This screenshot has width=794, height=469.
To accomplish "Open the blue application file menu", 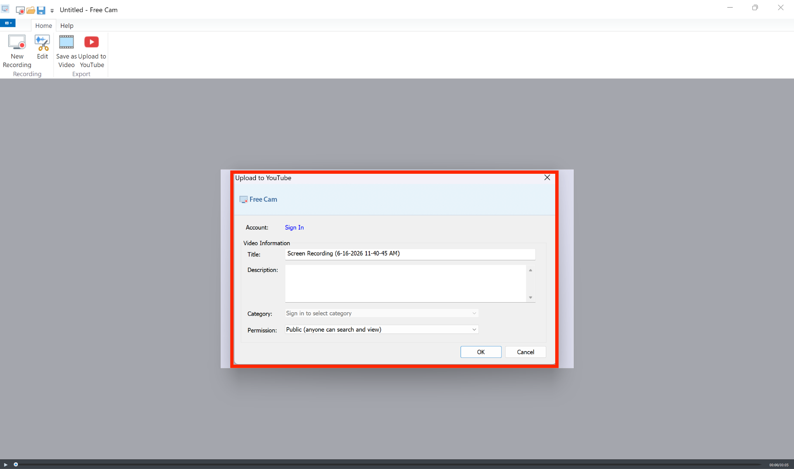I will coord(8,23).
